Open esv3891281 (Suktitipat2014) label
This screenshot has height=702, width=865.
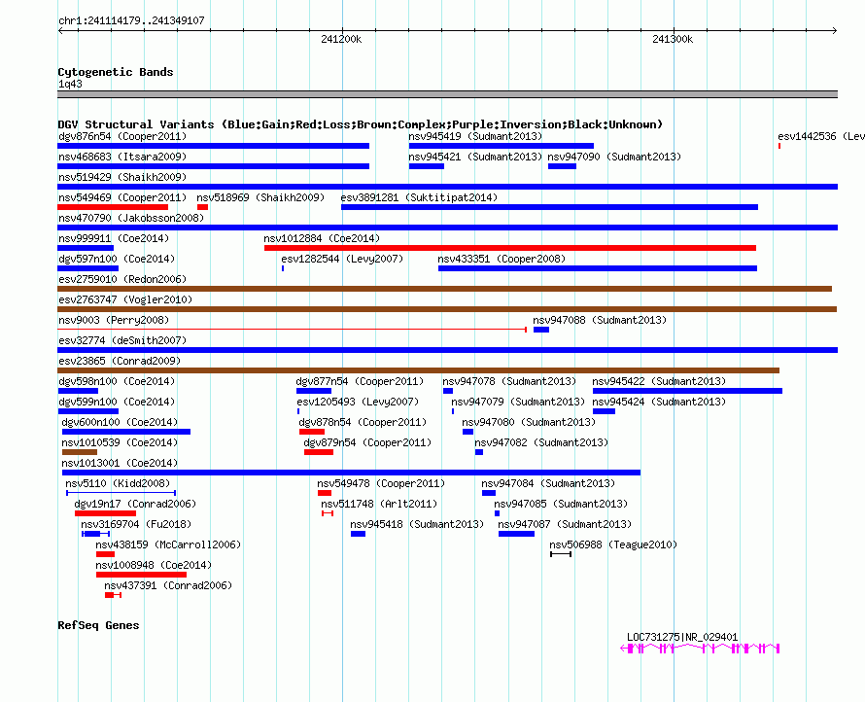(419, 197)
